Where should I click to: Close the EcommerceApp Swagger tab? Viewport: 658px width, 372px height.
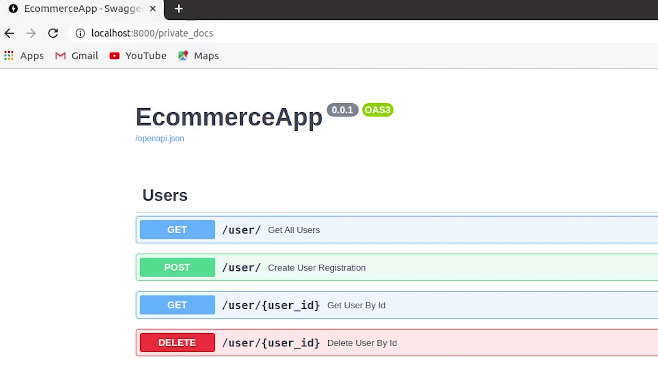click(x=153, y=9)
